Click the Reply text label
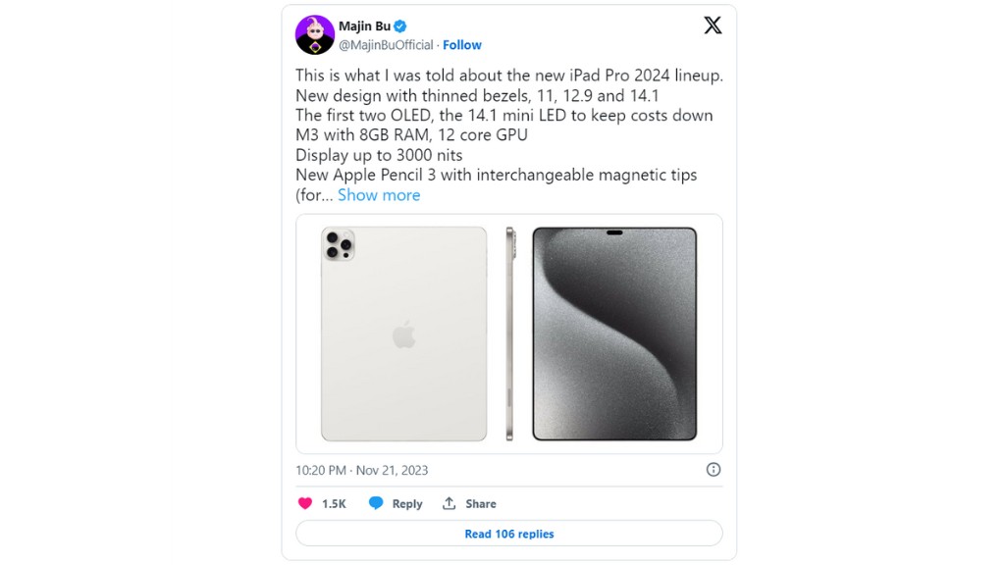The width and height of the screenshot is (1005, 565). [x=406, y=503]
